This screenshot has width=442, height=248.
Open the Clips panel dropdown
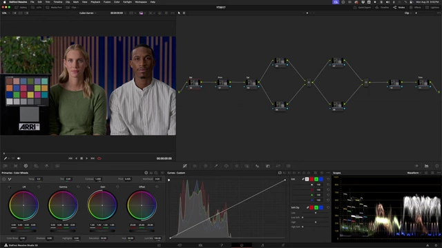coord(72,8)
